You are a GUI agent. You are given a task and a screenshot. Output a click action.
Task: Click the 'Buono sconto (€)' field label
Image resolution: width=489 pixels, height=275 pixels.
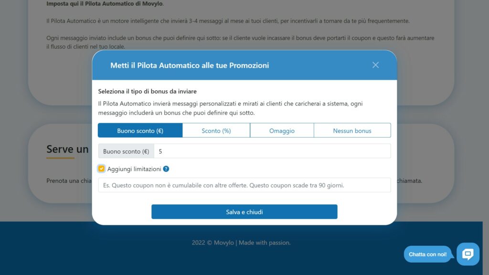coord(126,151)
